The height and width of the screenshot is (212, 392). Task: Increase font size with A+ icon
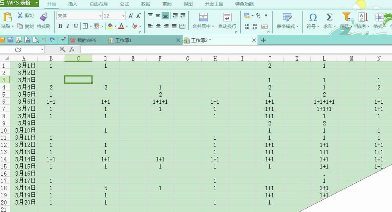tap(131, 16)
